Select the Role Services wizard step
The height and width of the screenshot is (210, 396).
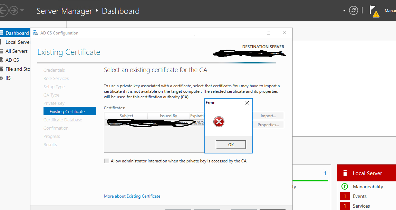click(56, 78)
